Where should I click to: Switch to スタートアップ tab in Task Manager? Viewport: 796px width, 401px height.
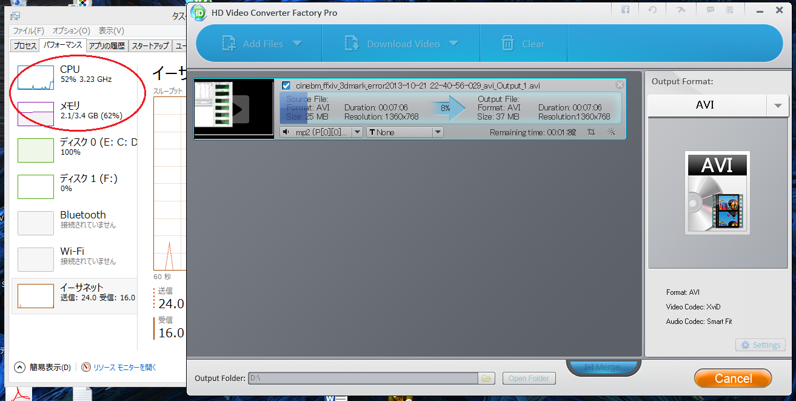(150, 46)
